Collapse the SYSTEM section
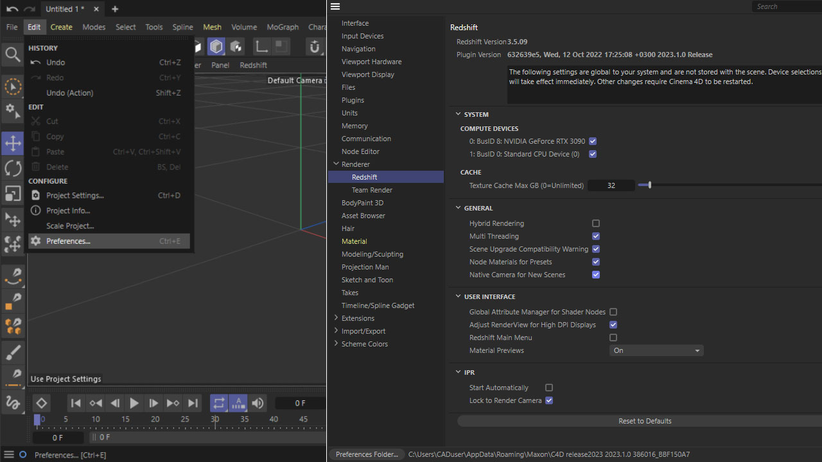 click(x=459, y=114)
